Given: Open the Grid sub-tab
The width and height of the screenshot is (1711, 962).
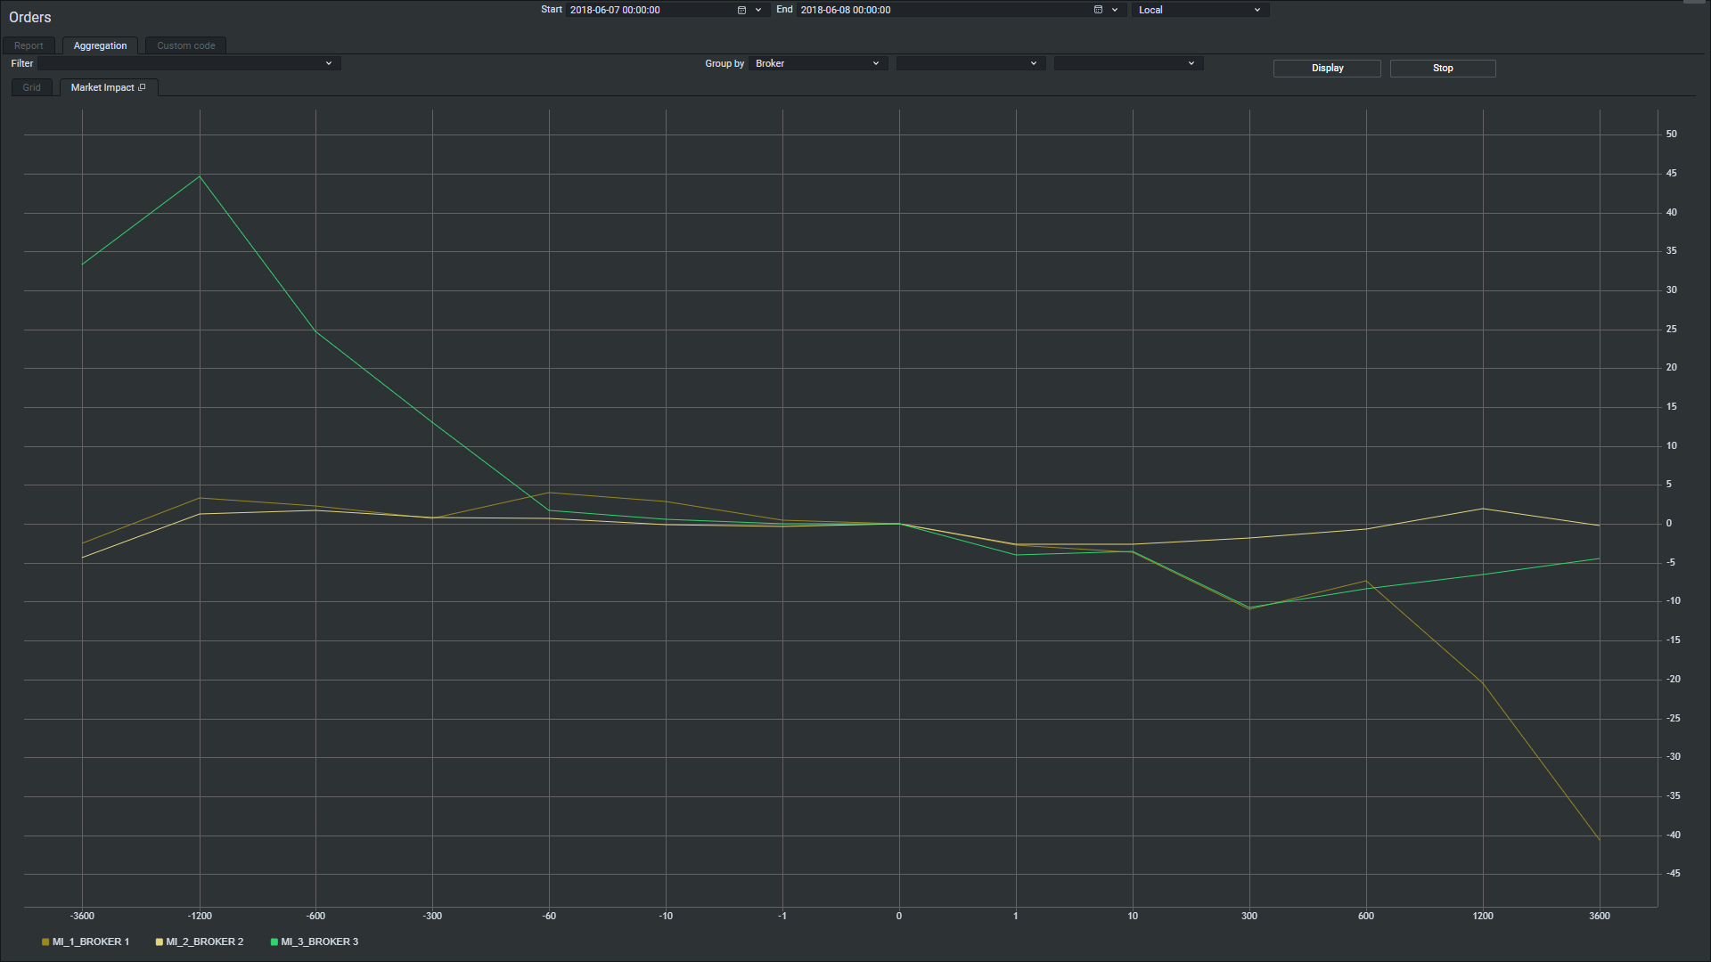Looking at the screenshot, I should point(32,87).
